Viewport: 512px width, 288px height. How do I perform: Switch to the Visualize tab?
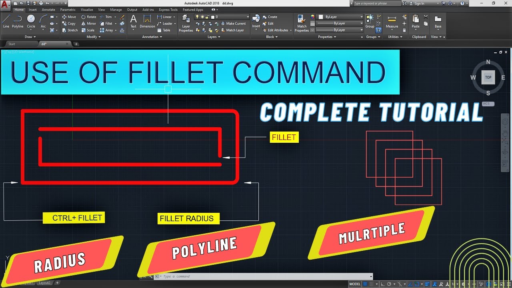(x=87, y=10)
